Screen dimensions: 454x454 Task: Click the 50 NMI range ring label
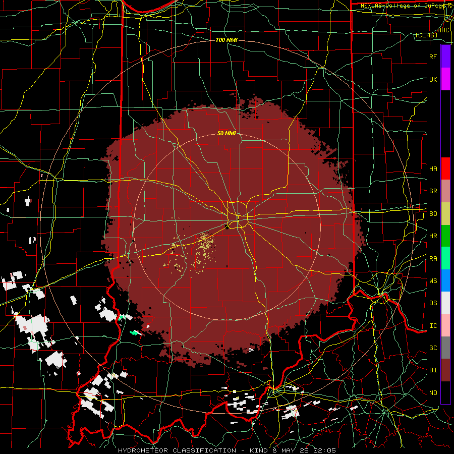click(x=226, y=133)
